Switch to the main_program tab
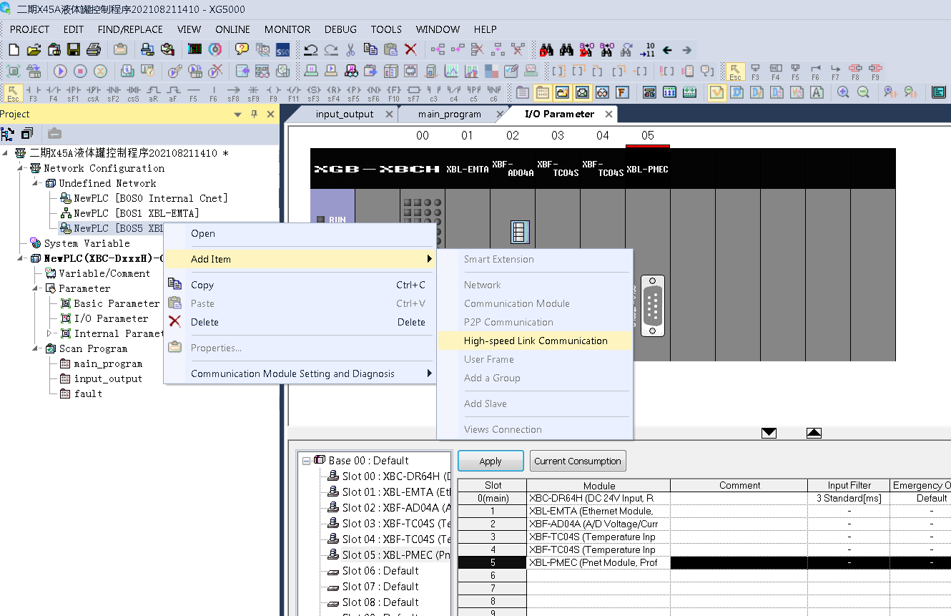The image size is (951, 616). click(449, 114)
